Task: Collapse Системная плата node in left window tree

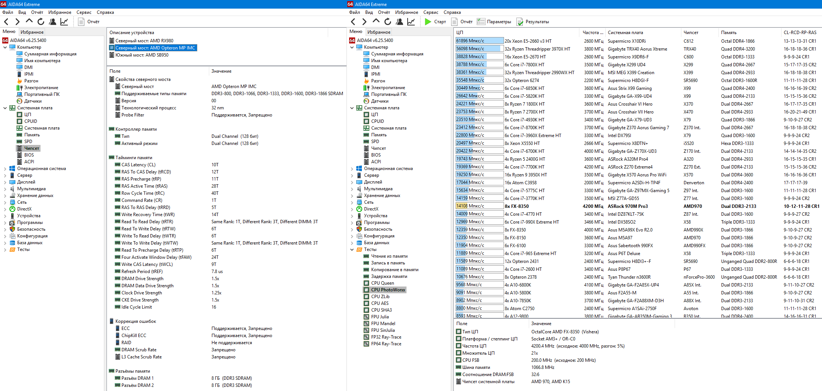Action: (5, 108)
